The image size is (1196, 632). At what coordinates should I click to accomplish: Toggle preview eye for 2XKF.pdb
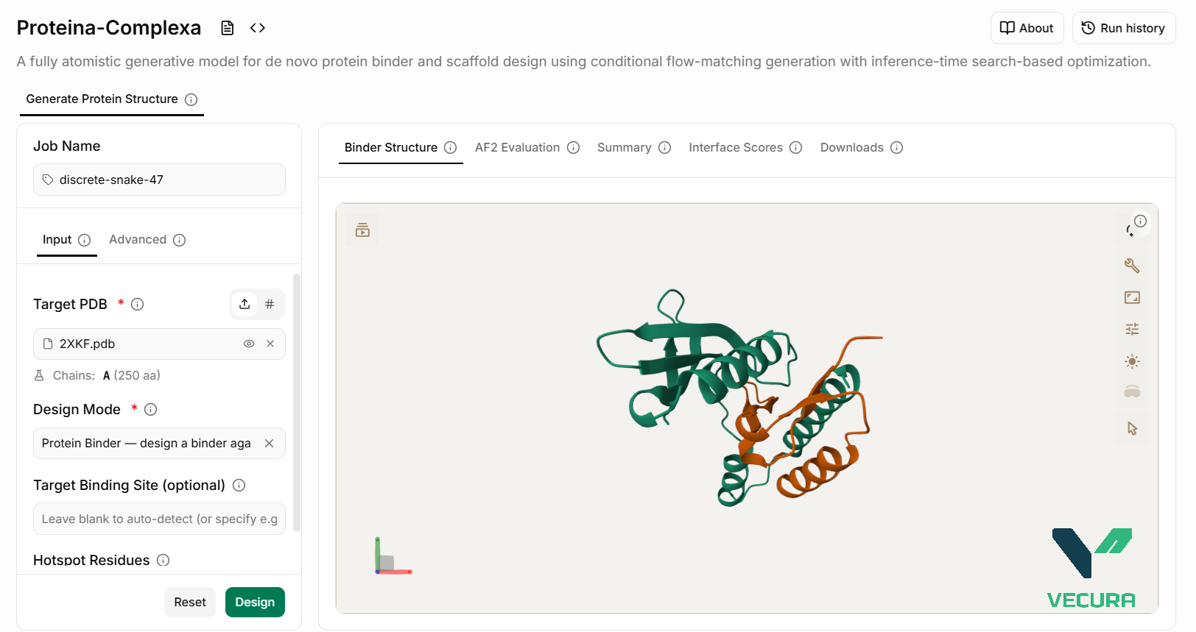coord(249,344)
